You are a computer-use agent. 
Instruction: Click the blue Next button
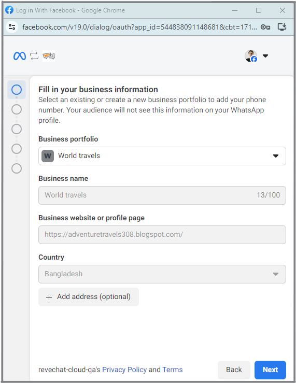(x=270, y=370)
